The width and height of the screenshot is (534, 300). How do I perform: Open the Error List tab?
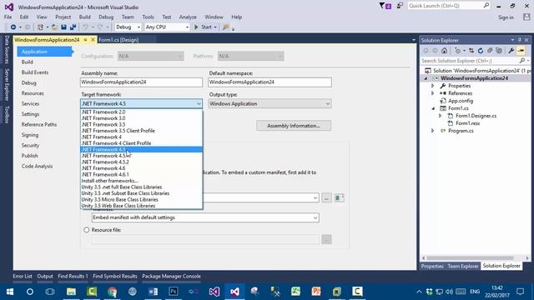pyautogui.click(x=23, y=276)
